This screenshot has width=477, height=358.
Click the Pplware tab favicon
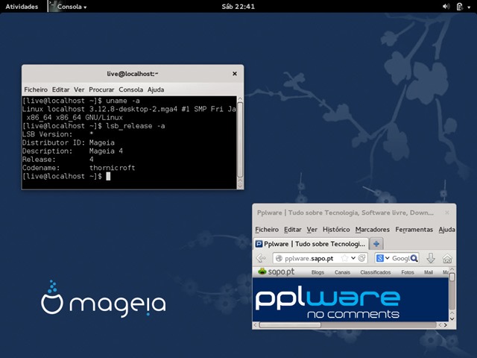(259, 244)
